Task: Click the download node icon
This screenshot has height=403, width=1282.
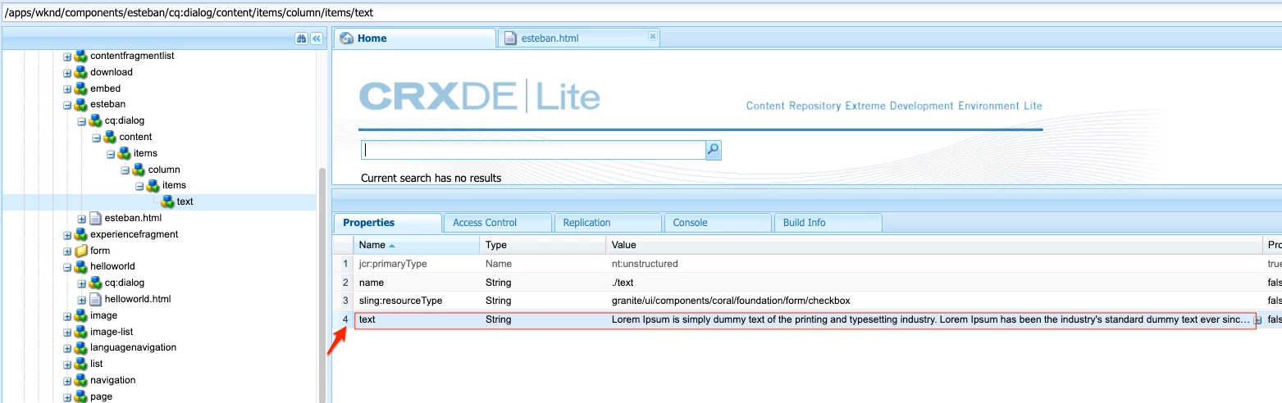Action: [80, 72]
